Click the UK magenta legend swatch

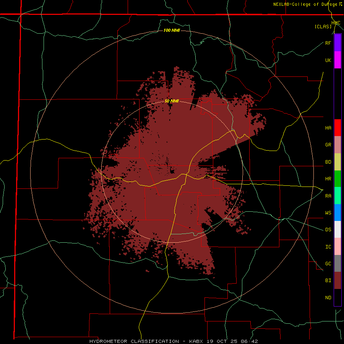coord(338,60)
